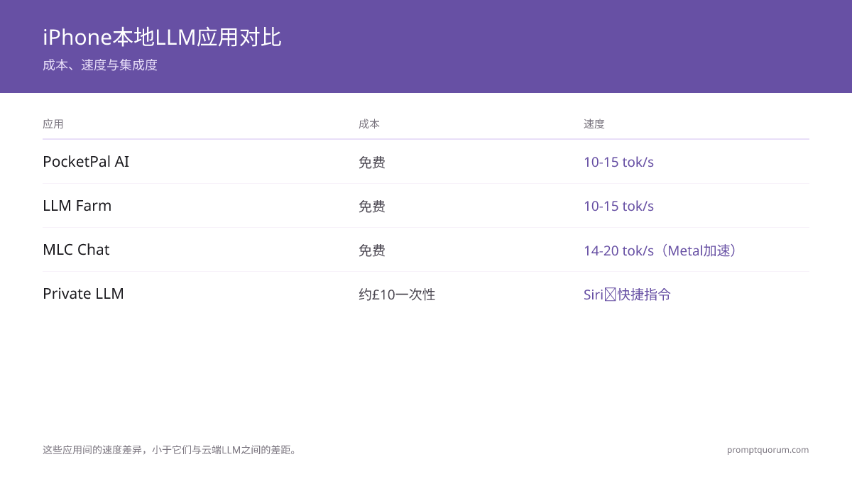Click the "约£10一次性" cost cell
Viewport: 852px width, 479px height.
397,294
